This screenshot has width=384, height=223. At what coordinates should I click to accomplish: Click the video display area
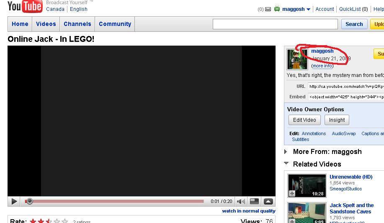coord(142,121)
